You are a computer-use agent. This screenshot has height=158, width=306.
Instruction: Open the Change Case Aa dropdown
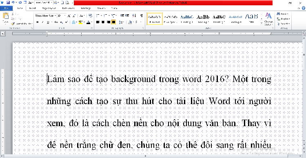(82, 16)
